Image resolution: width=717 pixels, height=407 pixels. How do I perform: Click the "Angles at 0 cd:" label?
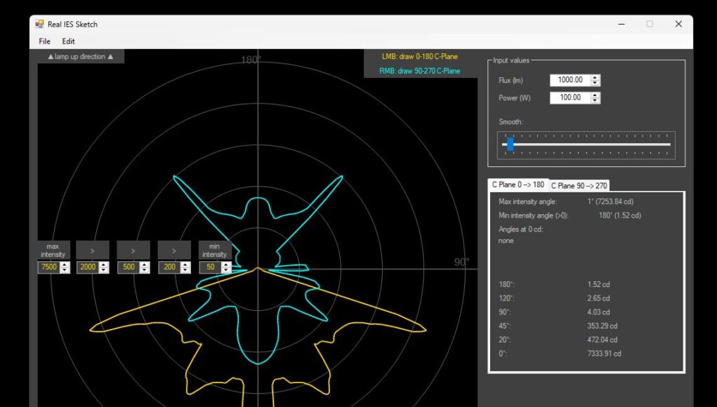click(x=521, y=229)
